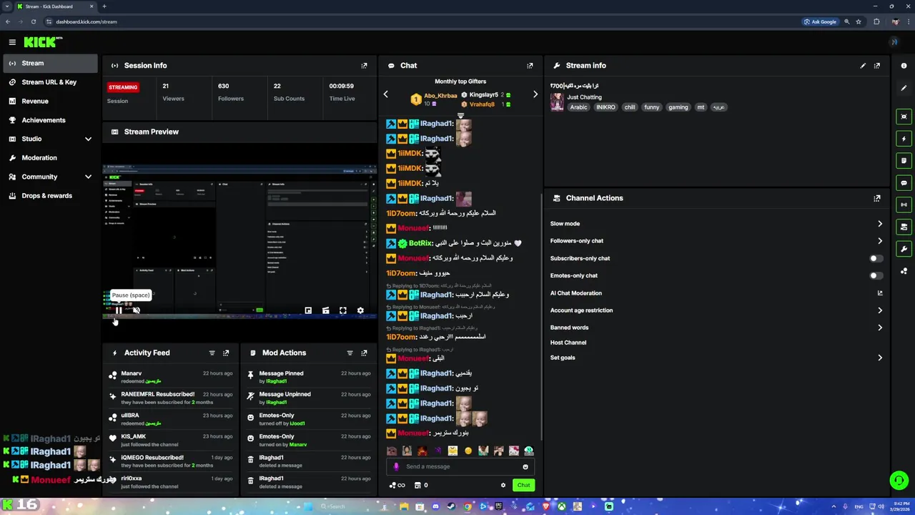Open the emoji picker in chat input
The height and width of the screenshot is (515, 915).
pyautogui.click(x=525, y=467)
